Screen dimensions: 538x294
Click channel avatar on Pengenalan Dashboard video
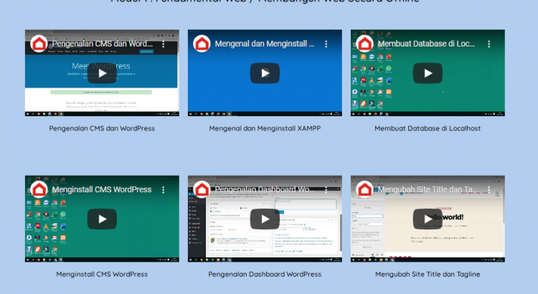click(202, 190)
